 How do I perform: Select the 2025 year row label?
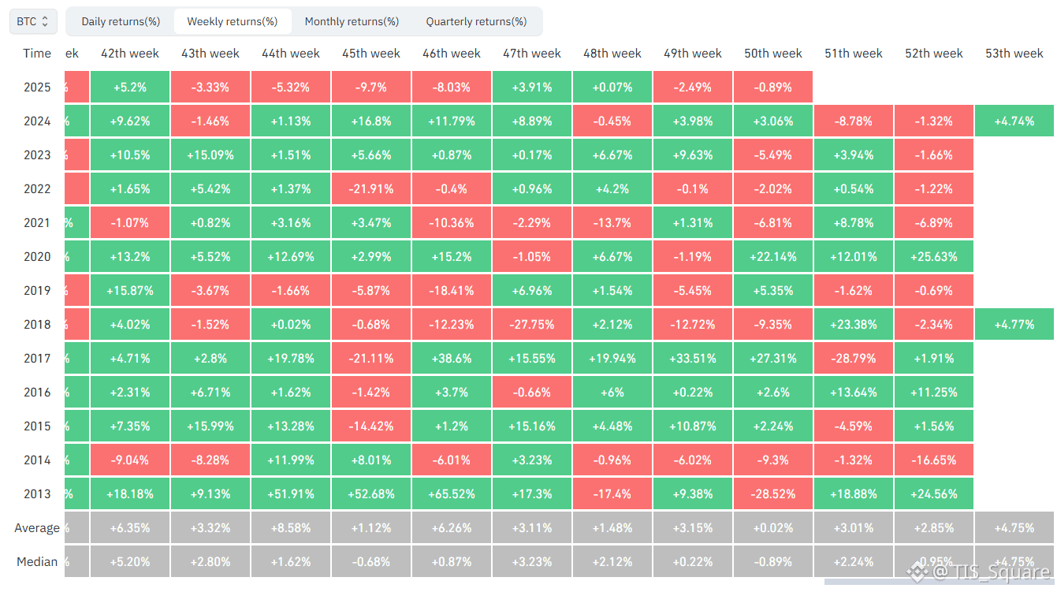pyautogui.click(x=37, y=87)
